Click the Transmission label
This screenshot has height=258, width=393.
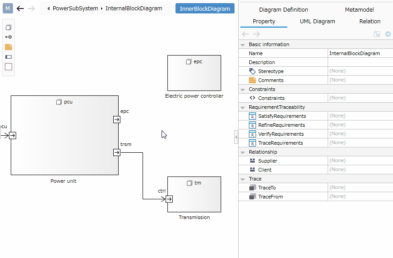(x=194, y=217)
